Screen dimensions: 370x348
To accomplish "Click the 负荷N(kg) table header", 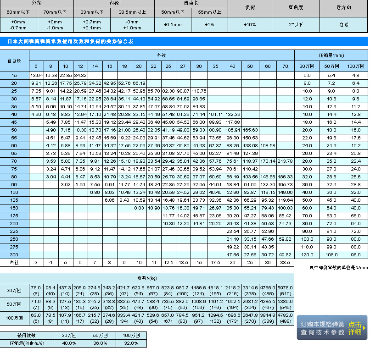I will coord(147,278).
